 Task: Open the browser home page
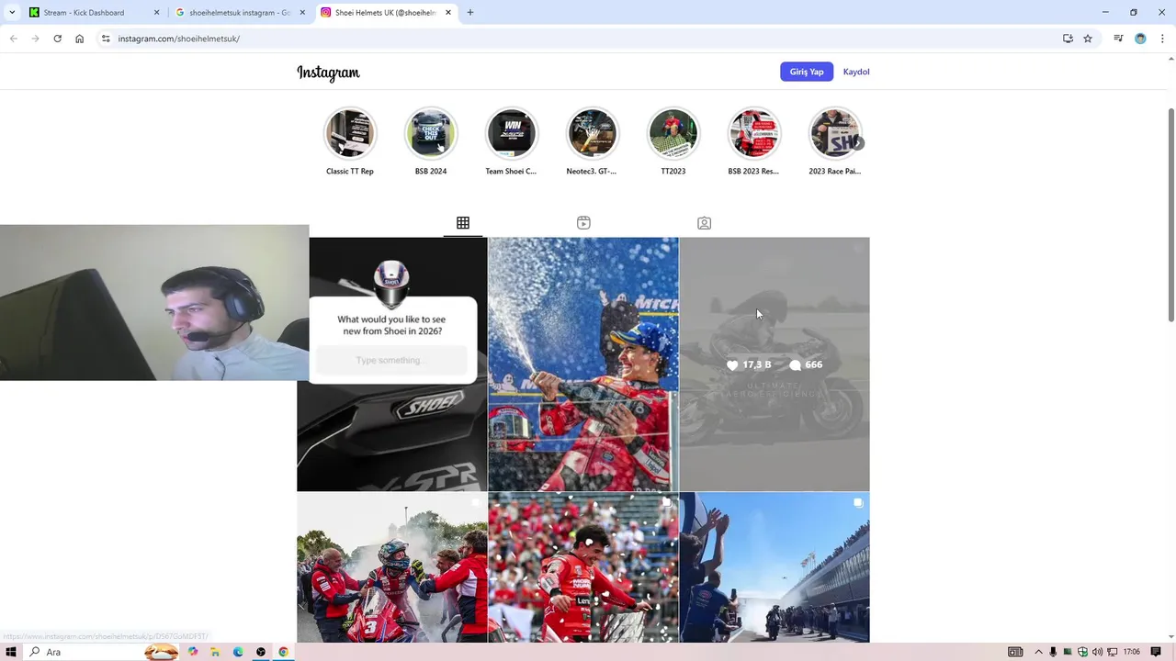coord(79,39)
